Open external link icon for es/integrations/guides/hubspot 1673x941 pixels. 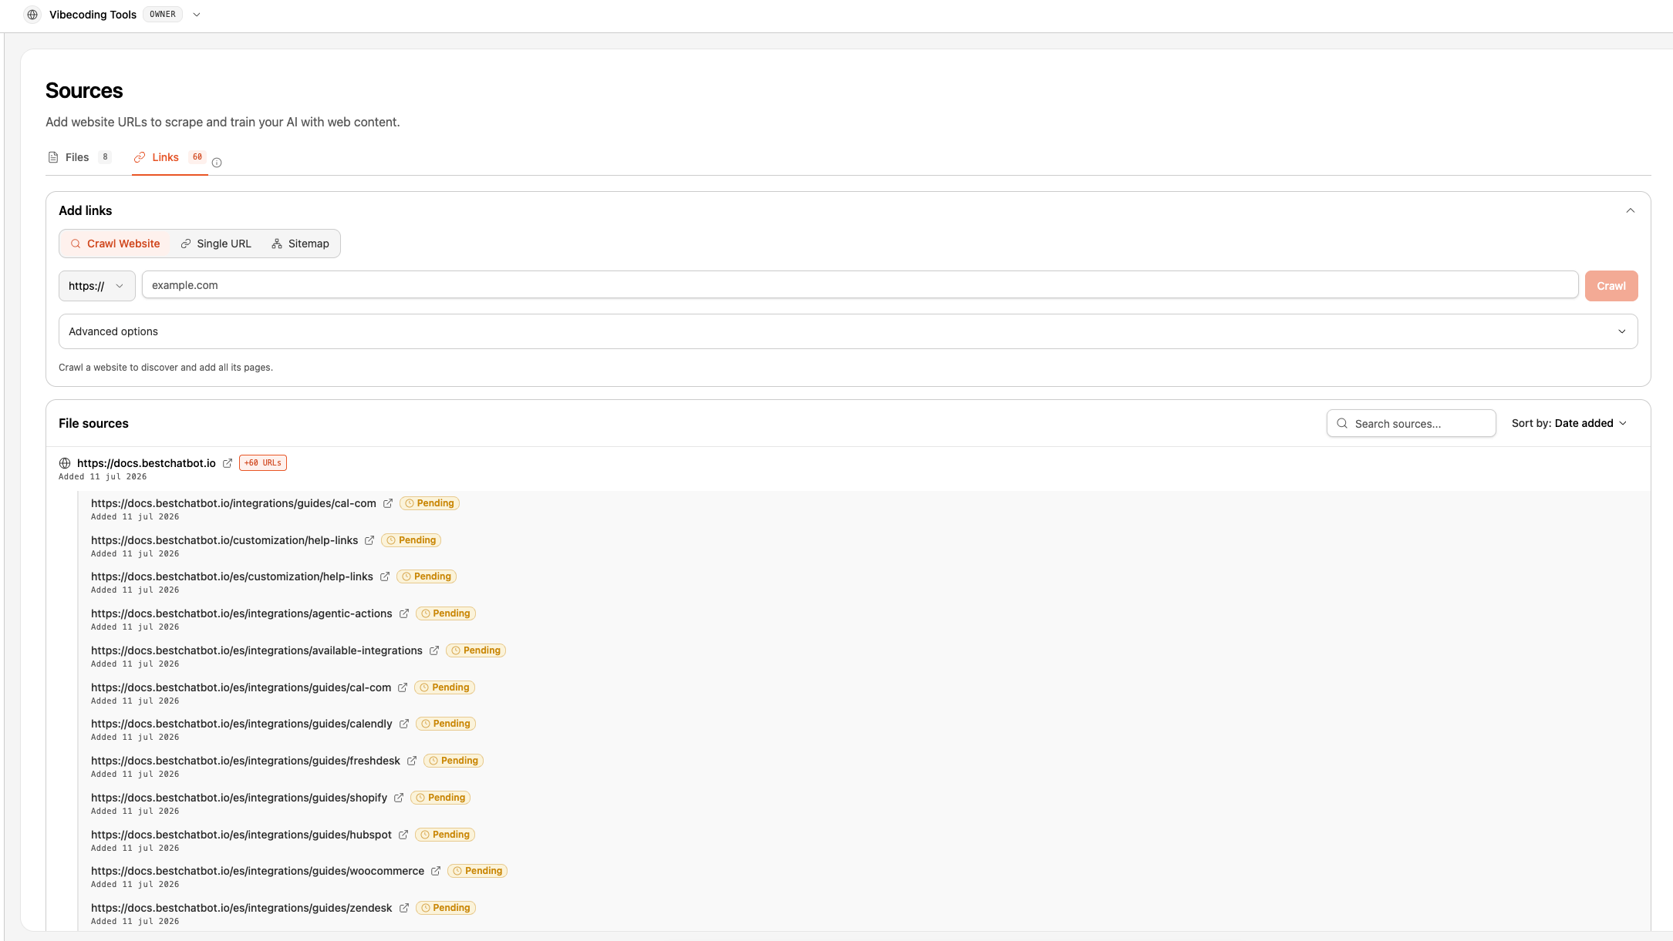pos(403,835)
